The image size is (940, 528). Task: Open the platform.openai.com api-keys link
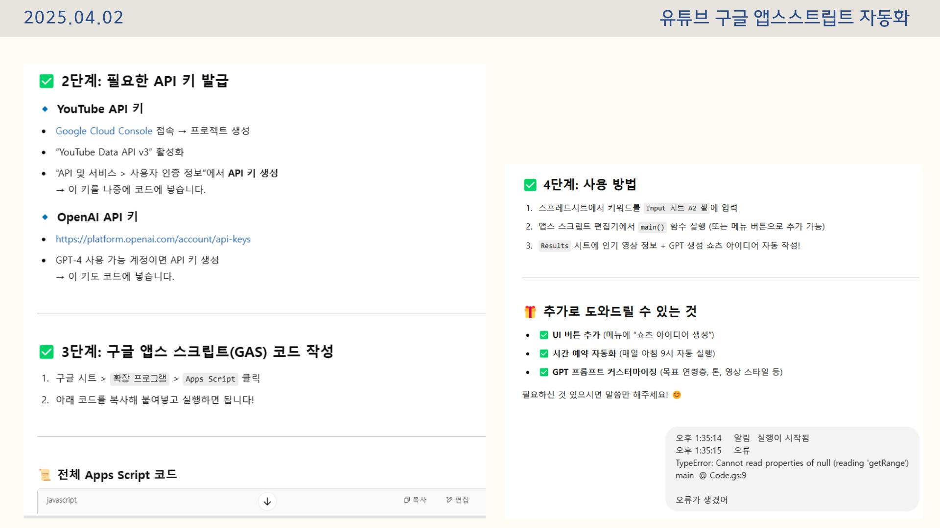[153, 239]
